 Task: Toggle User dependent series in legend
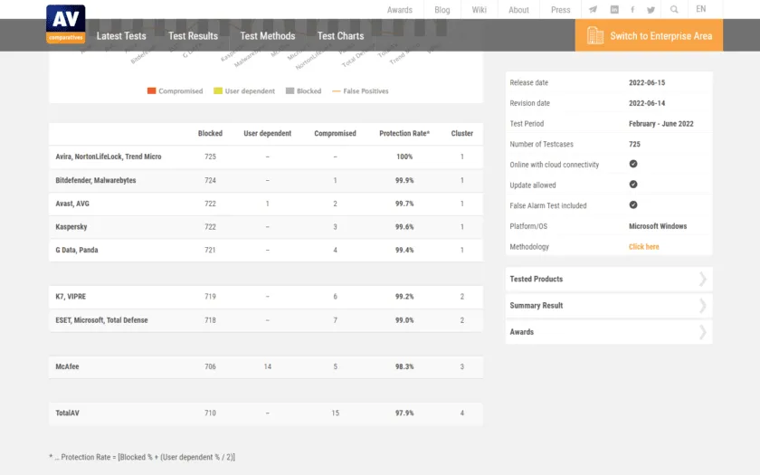(x=245, y=91)
